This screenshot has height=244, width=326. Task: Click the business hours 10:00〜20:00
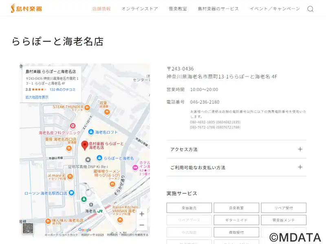pyautogui.click(x=204, y=89)
